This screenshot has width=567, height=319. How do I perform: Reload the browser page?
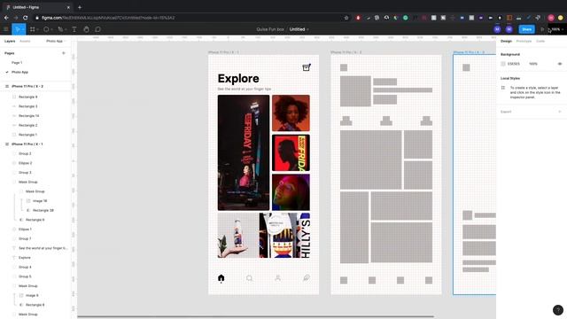[26, 18]
